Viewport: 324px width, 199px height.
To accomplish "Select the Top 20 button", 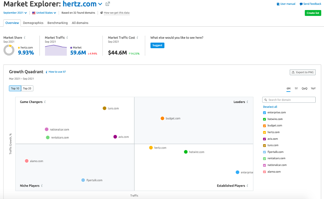I will tap(27, 88).
